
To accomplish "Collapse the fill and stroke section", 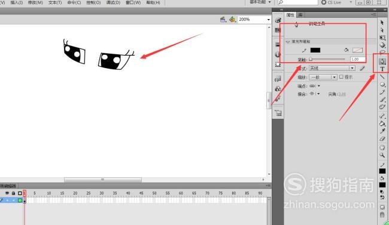I will coord(287,42).
